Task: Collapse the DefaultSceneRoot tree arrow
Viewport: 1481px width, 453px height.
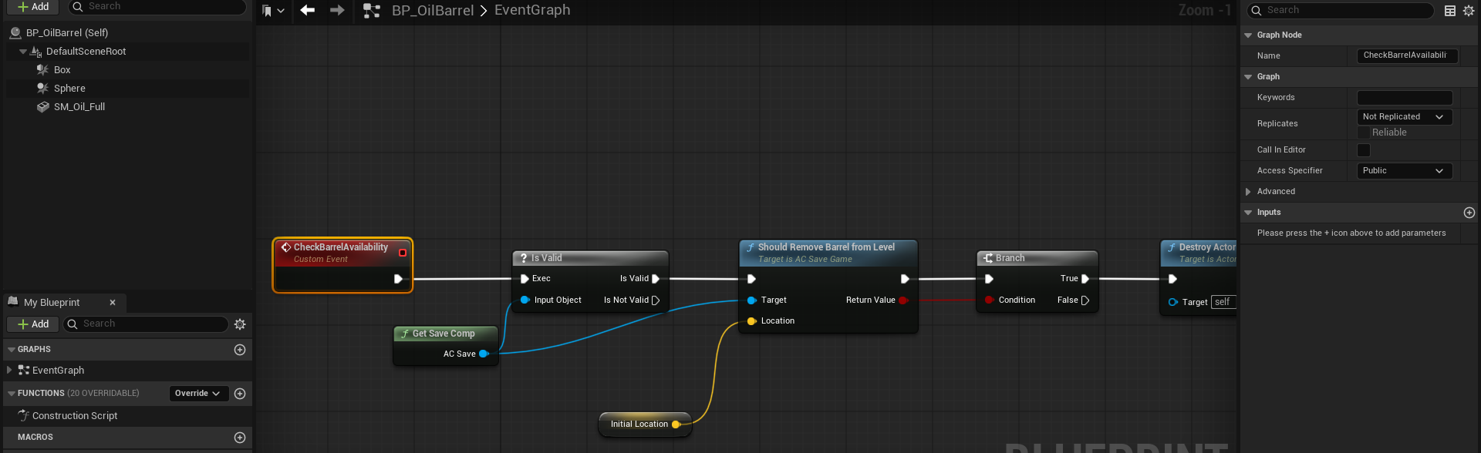Action: coord(23,52)
